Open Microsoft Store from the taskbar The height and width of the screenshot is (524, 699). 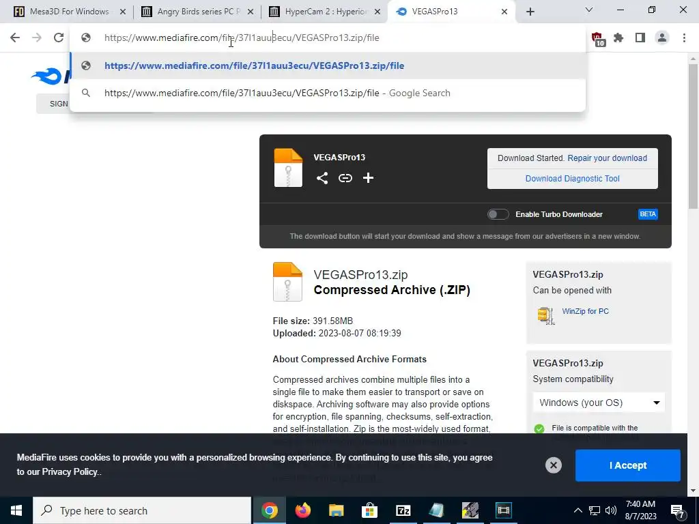(369, 510)
